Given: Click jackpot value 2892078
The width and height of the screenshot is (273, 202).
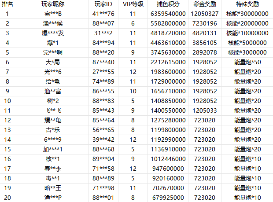Looking at the screenshot, I should (205, 52).
